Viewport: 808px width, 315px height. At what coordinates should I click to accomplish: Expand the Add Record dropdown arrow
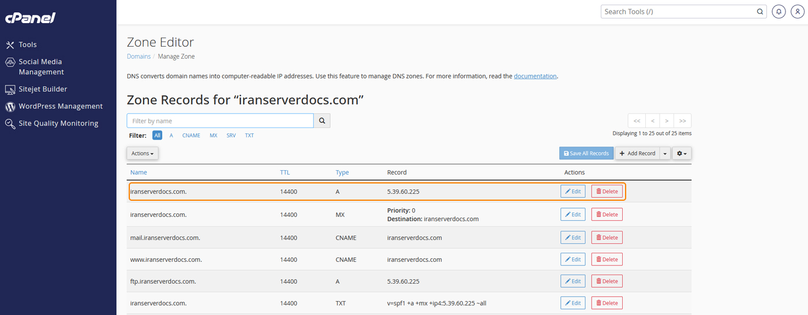point(665,153)
